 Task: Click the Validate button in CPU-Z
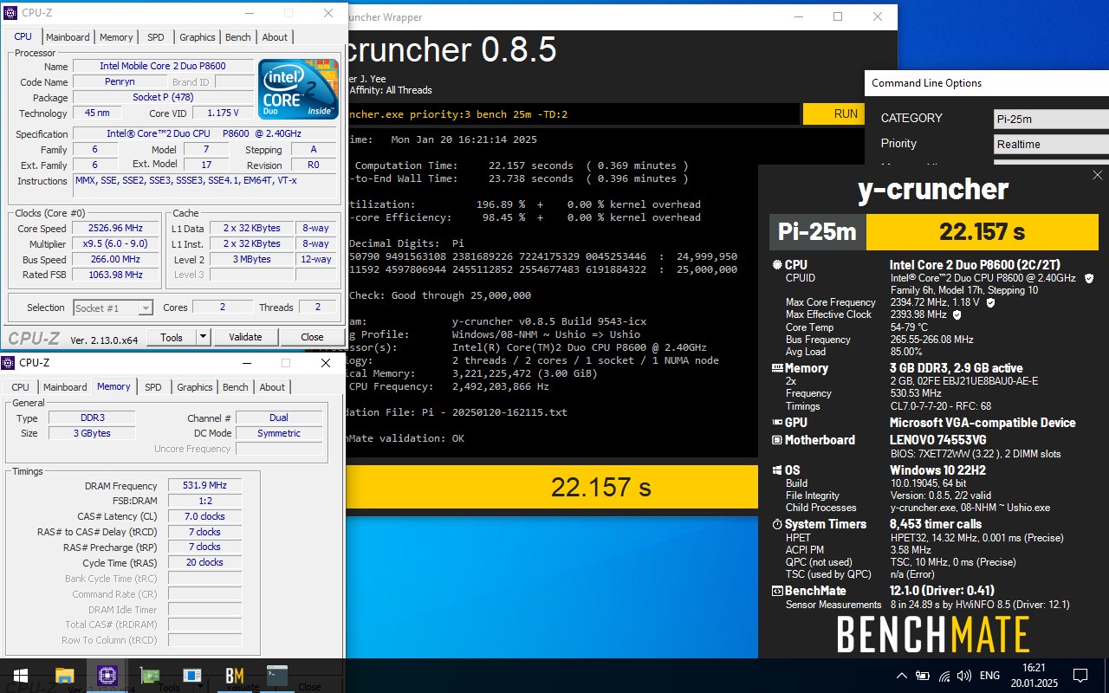pyautogui.click(x=245, y=337)
